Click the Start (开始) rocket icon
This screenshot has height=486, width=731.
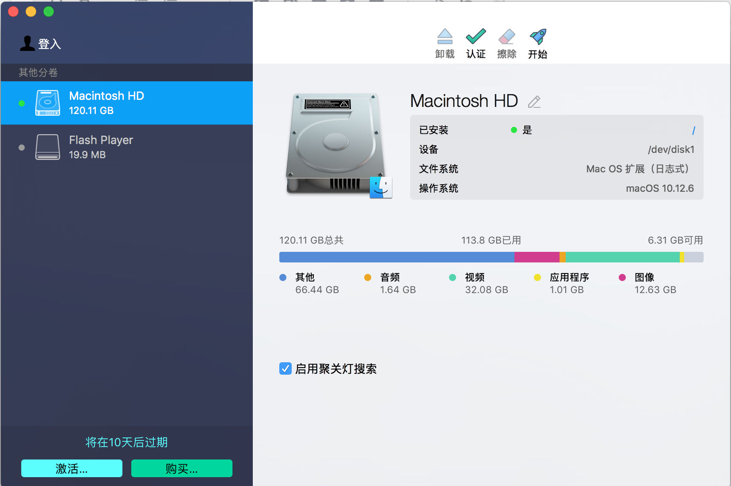(538, 37)
